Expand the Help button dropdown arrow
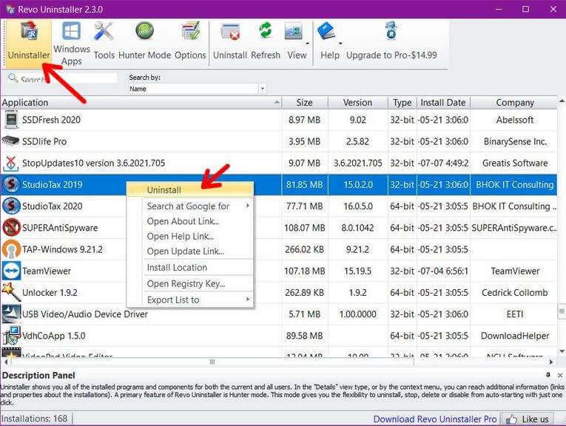 (x=340, y=44)
